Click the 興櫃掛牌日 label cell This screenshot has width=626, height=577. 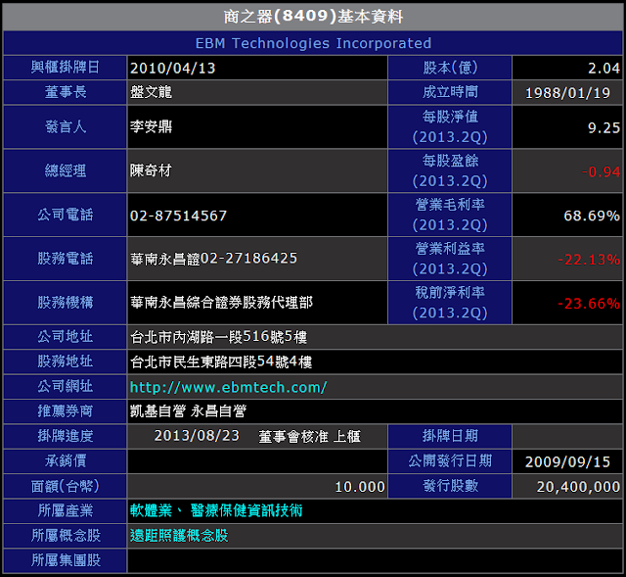click(x=66, y=68)
